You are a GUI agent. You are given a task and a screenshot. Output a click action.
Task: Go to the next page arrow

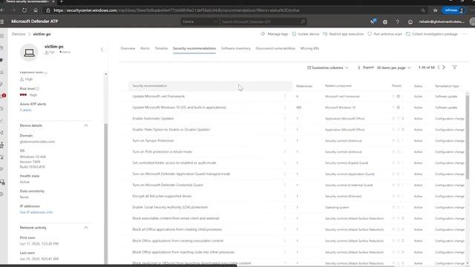tap(444, 67)
